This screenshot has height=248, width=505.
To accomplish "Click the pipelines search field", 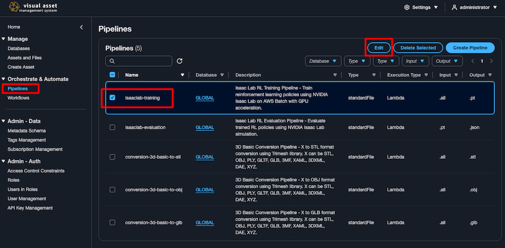I will pyautogui.click(x=139, y=61).
